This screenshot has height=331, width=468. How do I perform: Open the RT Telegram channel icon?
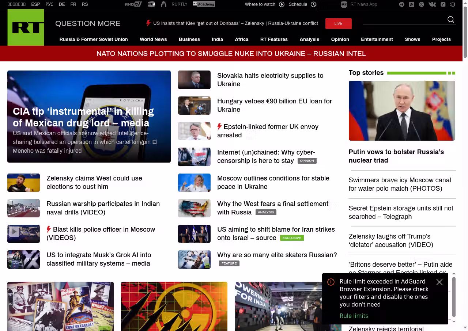click(x=402, y=4)
